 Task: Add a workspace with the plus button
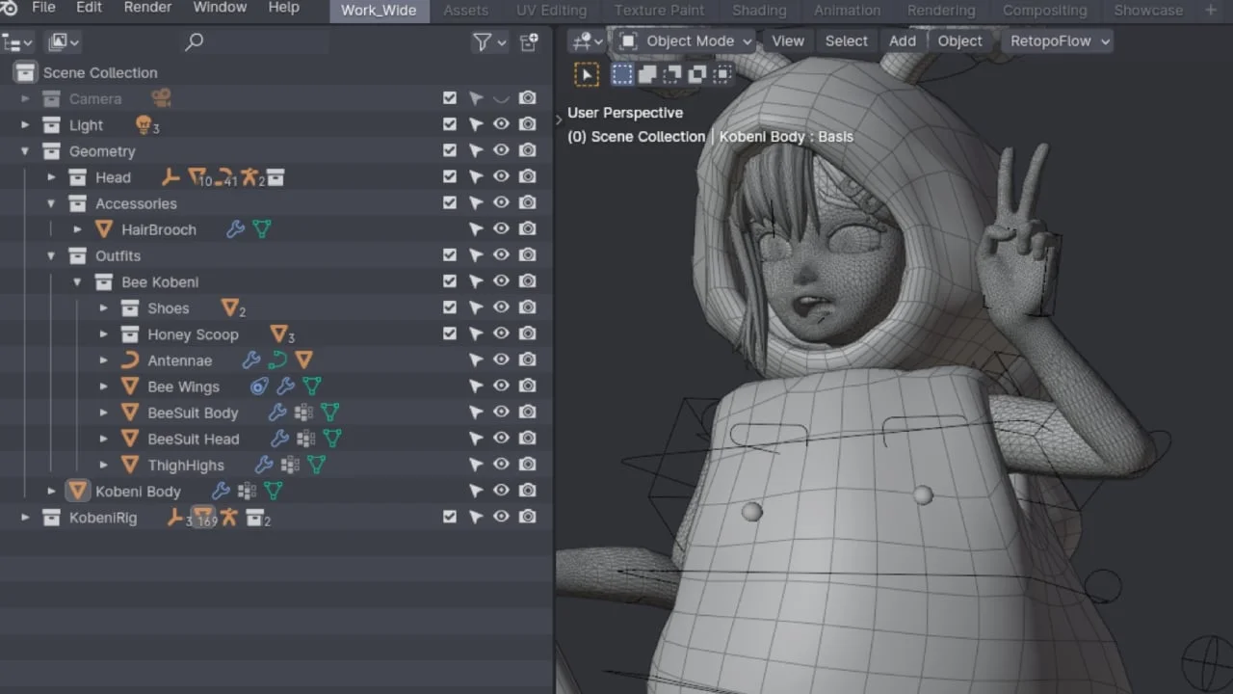[x=1210, y=11]
